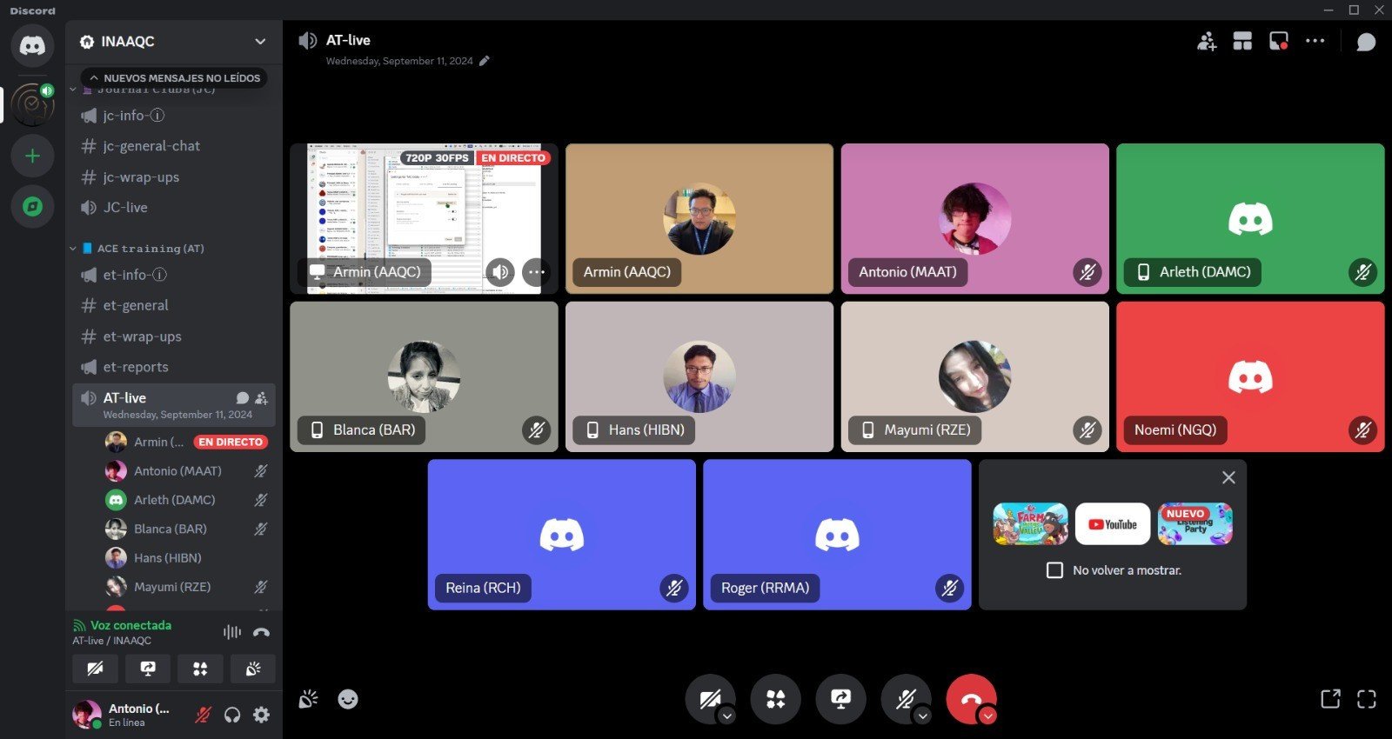Launch the YouTube activity tile
This screenshot has width=1392, height=739.
click(1112, 524)
